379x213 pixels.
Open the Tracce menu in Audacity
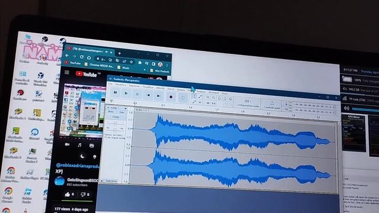[x=171, y=89]
